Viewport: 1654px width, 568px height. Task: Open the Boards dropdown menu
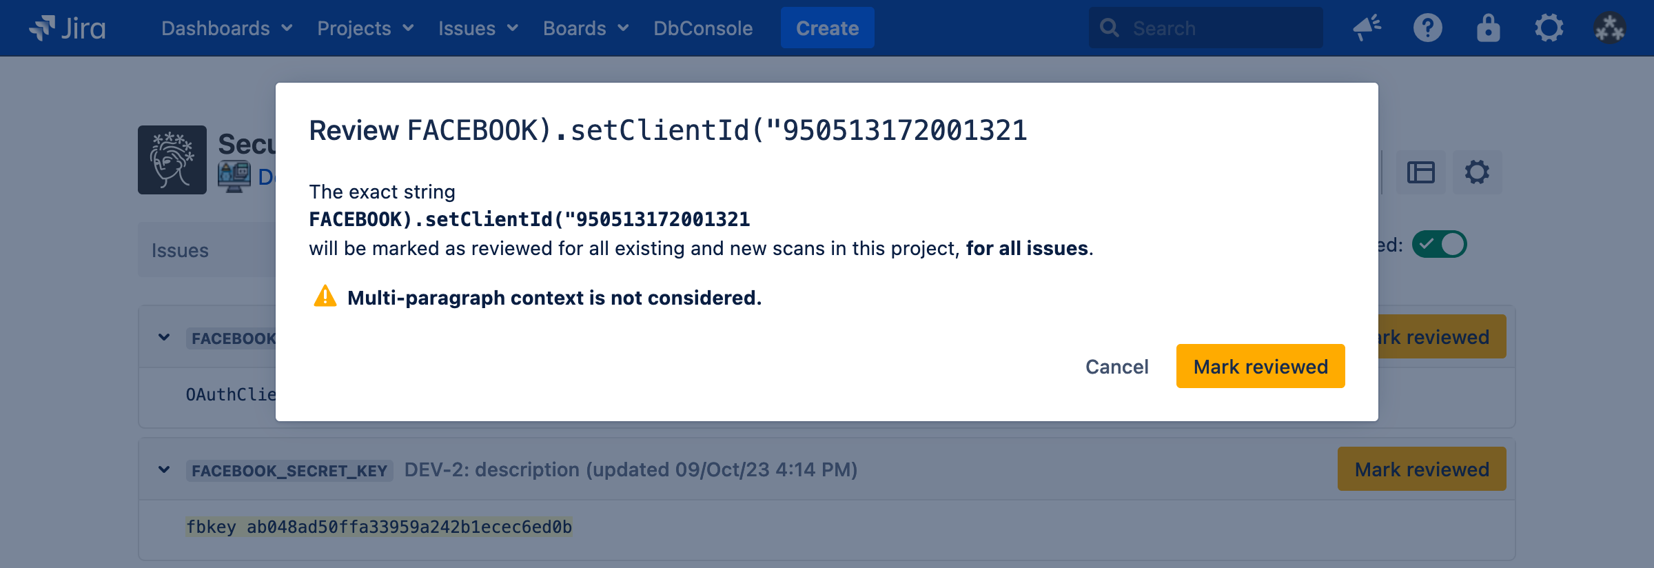point(586,28)
